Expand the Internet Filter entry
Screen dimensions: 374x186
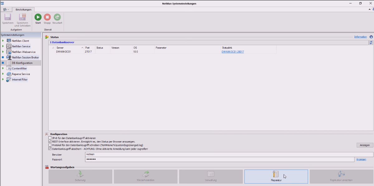(x=3, y=79)
